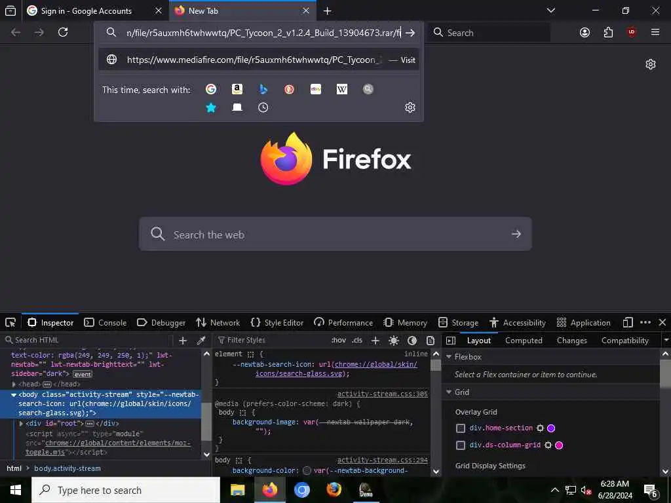Viewport: 671px width, 503px height.
Task: Select body.activity-stream breadcrumb
Action: pyautogui.click(x=67, y=468)
